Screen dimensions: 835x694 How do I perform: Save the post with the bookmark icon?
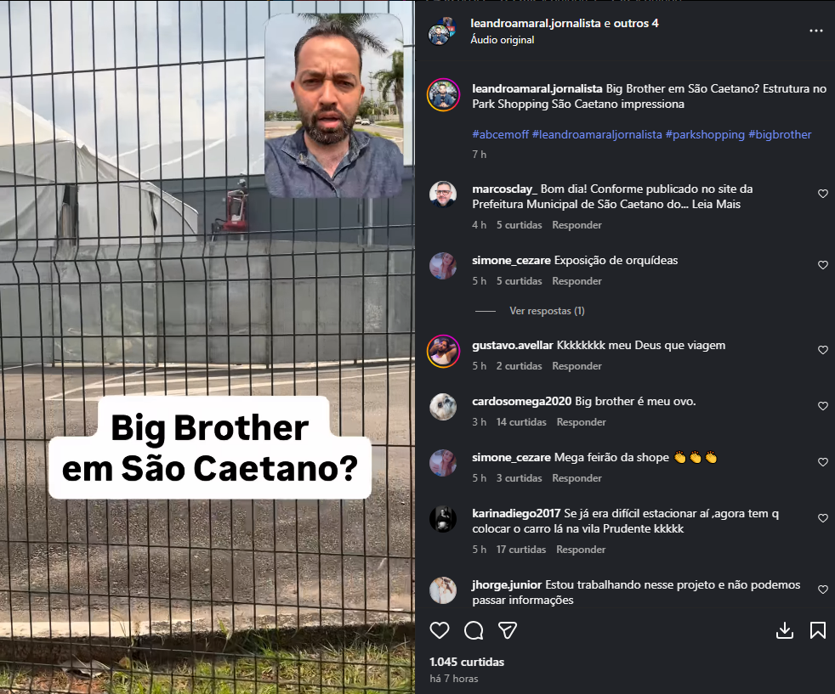[818, 630]
